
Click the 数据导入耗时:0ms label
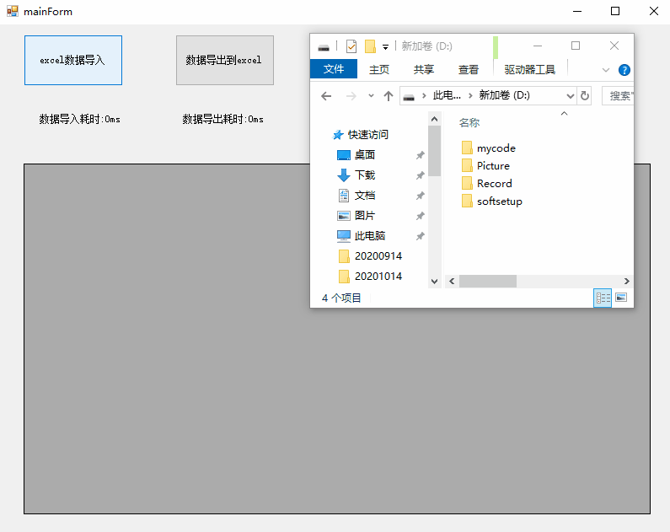pos(79,119)
